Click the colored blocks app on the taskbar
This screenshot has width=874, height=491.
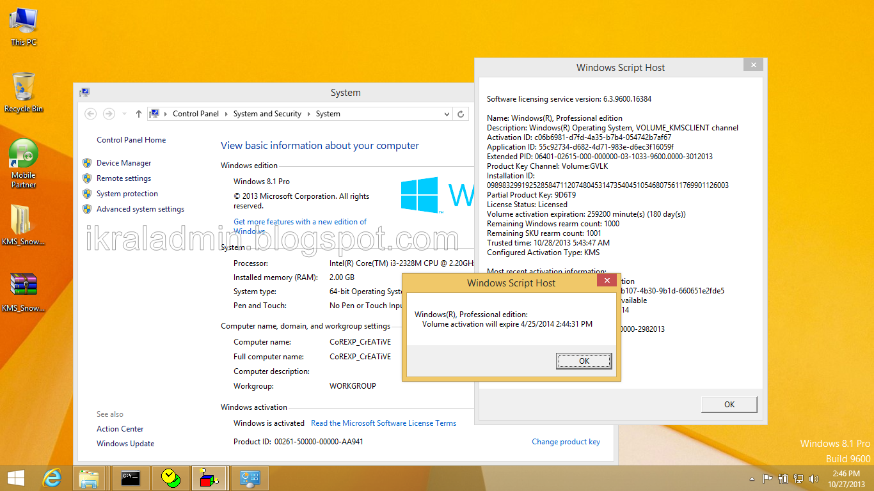[x=209, y=478]
